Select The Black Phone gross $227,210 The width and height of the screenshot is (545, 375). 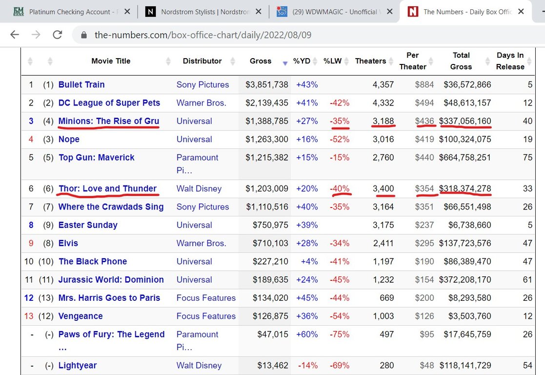[x=270, y=262]
